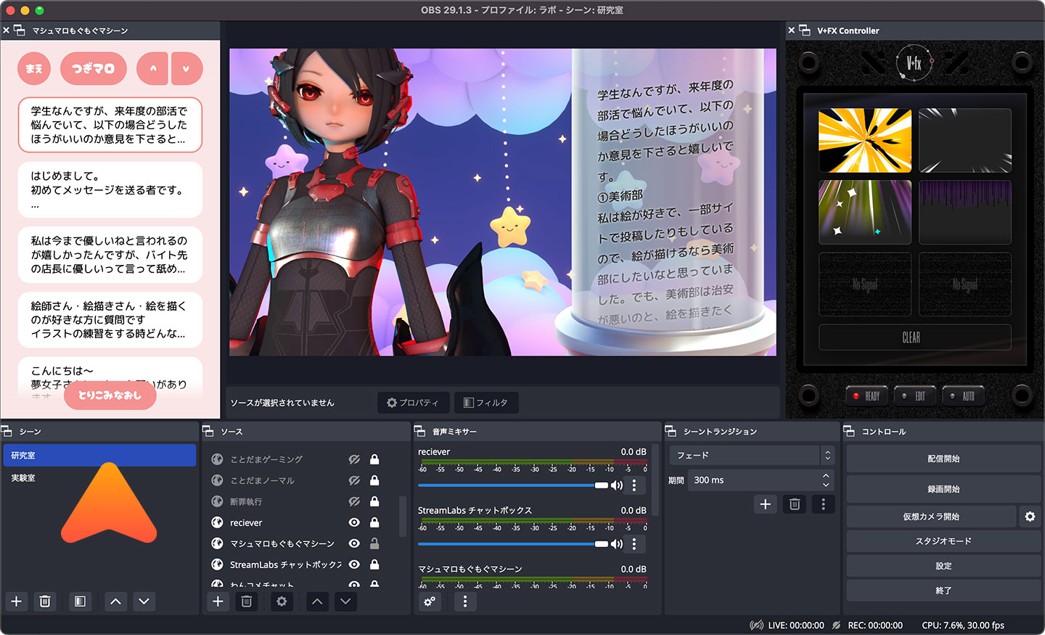Select the StreamLabs チャットボックス source
Image resolution: width=1045 pixels, height=635 pixels.
283,564
